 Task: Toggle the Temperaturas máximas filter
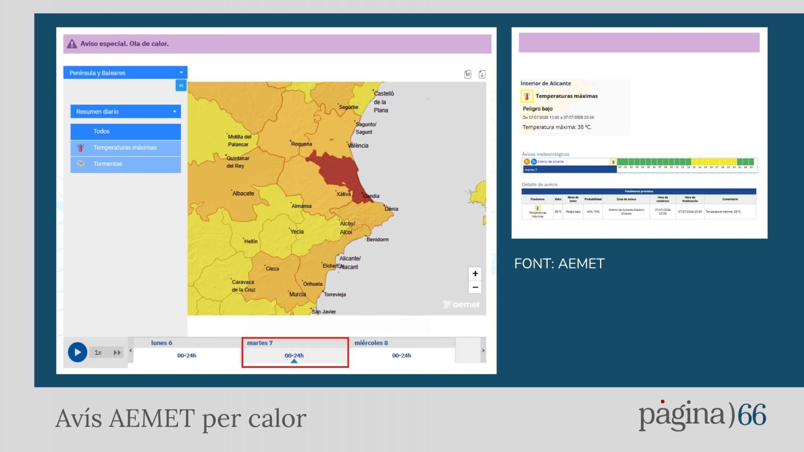pos(126,147)
